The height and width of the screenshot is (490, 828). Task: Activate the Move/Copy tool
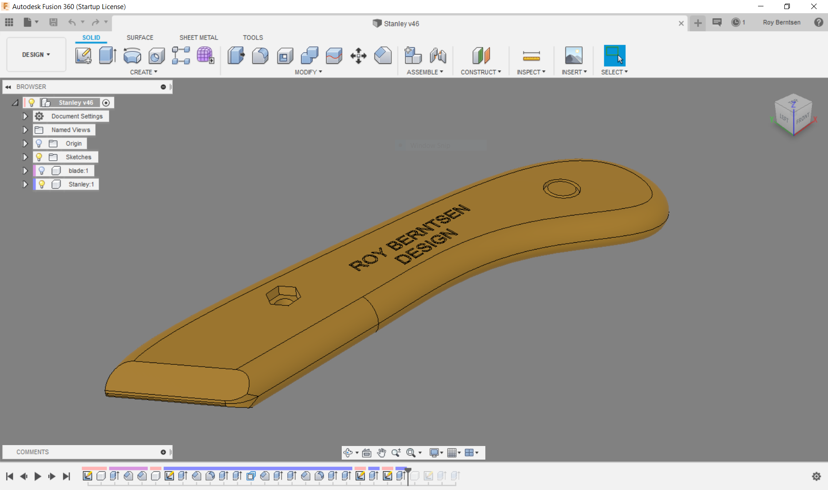coord(359,55)
